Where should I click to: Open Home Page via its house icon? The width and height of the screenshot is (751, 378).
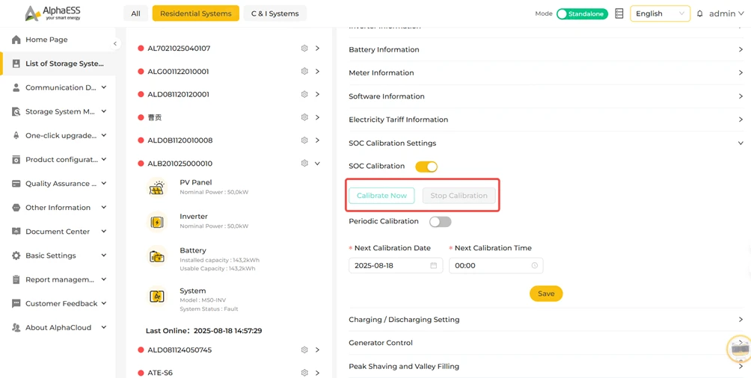pyautogui.click(x=16, y=40)
